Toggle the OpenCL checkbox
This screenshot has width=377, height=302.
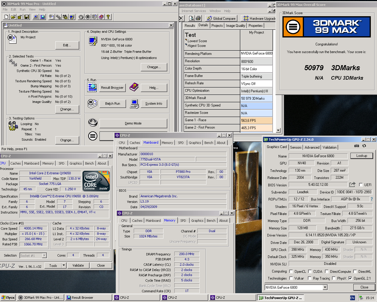tap(291, 272)
